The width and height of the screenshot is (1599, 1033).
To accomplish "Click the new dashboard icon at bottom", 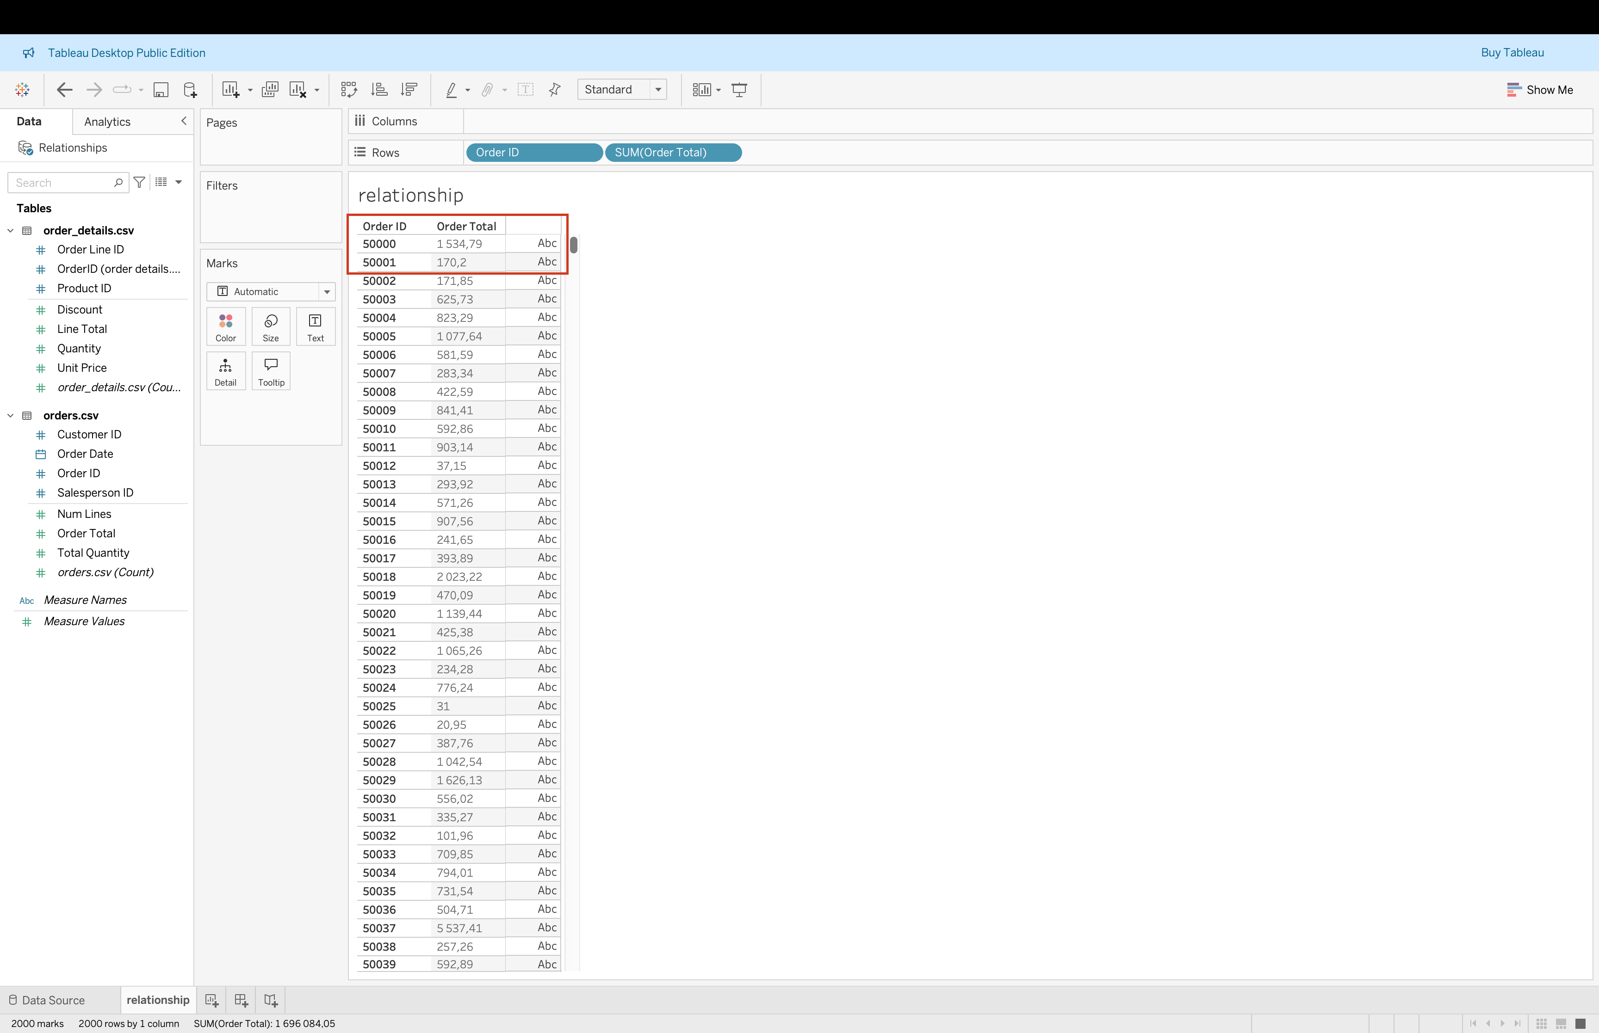I will coord(241,1000).
